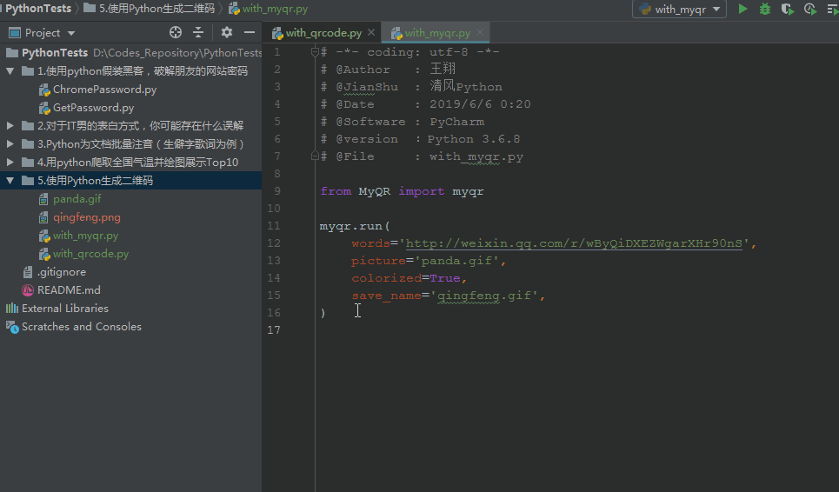839x492 pixels.
Task: Click line number 17 in gutter
Action: pos(273,330)
